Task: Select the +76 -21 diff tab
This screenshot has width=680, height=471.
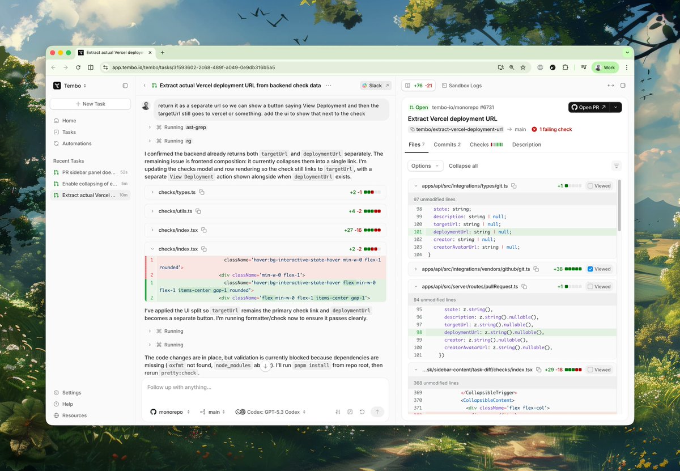Action: point(418,86)
